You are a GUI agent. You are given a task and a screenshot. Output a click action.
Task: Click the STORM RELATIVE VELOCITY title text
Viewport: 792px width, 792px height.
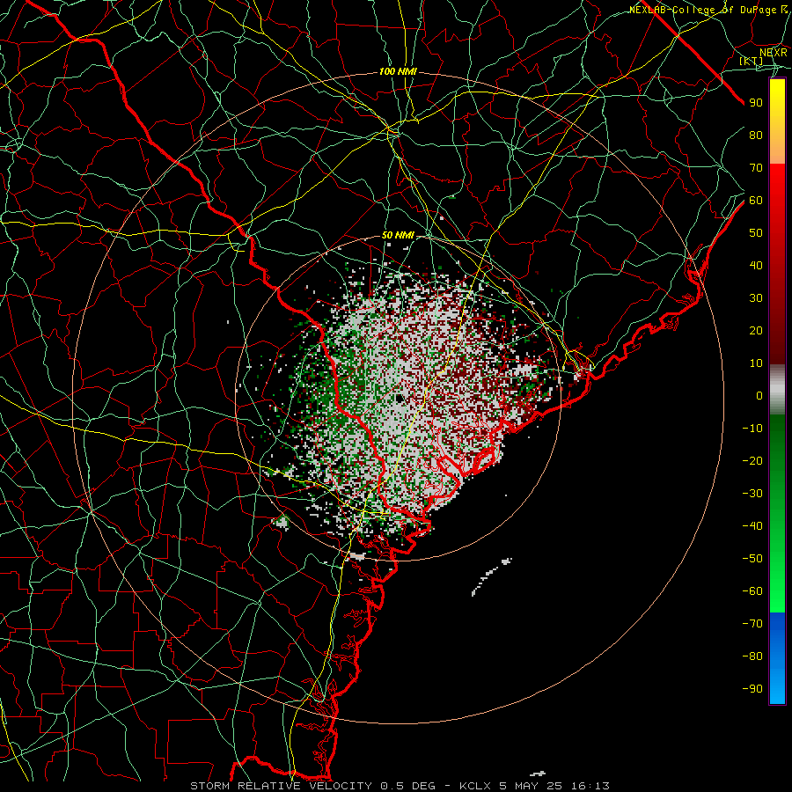click(x=281, y=786)
